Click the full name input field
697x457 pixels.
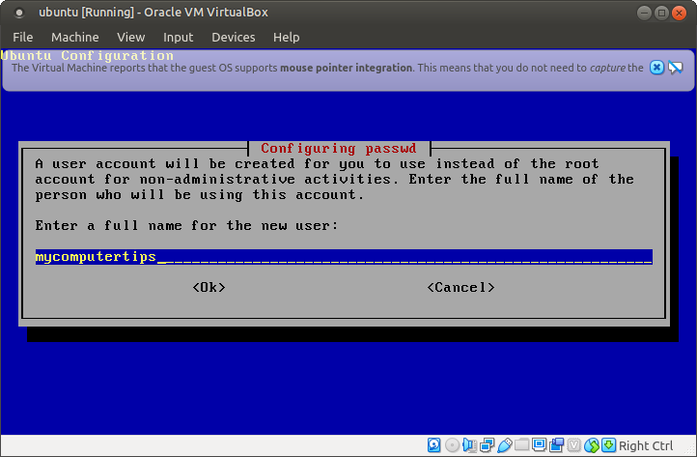click(x=344, y=257)
